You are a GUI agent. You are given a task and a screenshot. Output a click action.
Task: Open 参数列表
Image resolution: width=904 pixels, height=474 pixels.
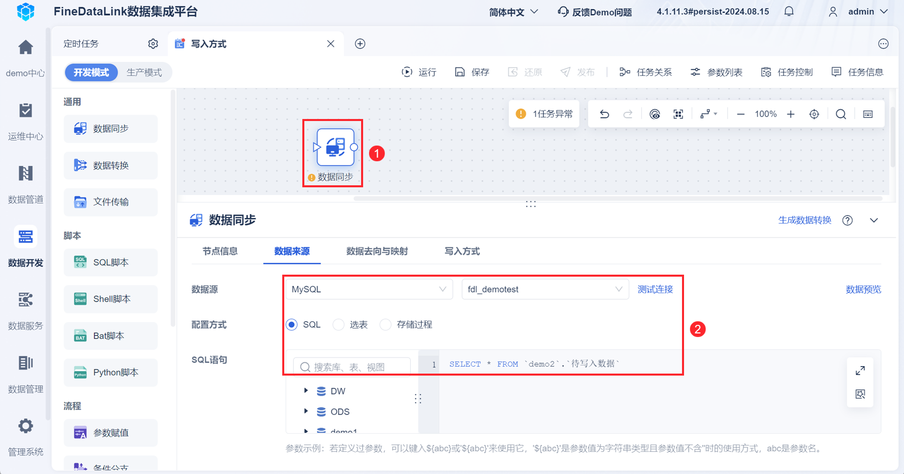tap(716, 72)
